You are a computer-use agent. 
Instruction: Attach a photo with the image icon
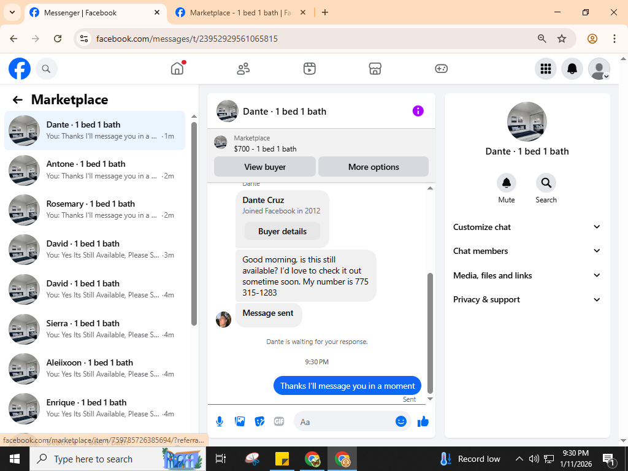(x=240, y=421)
